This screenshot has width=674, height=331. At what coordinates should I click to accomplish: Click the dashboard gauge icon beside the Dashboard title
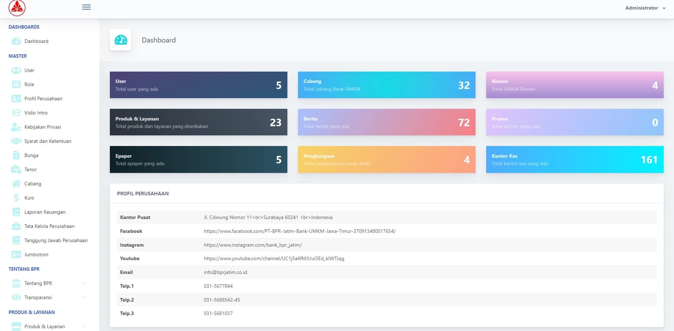point(120,40)
